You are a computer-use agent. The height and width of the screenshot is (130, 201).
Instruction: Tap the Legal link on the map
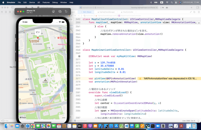click(x=64, y=118)
